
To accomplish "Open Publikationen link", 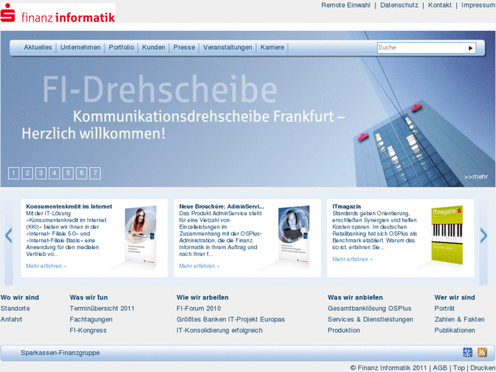I will tap(454, 330).
